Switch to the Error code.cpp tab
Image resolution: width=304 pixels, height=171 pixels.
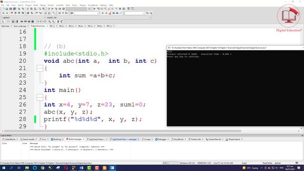tap(20, 26)
